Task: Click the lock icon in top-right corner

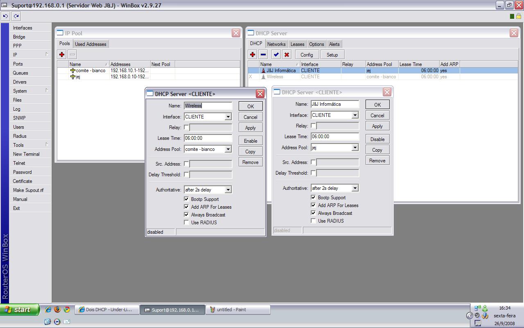Action: [519, 16]
